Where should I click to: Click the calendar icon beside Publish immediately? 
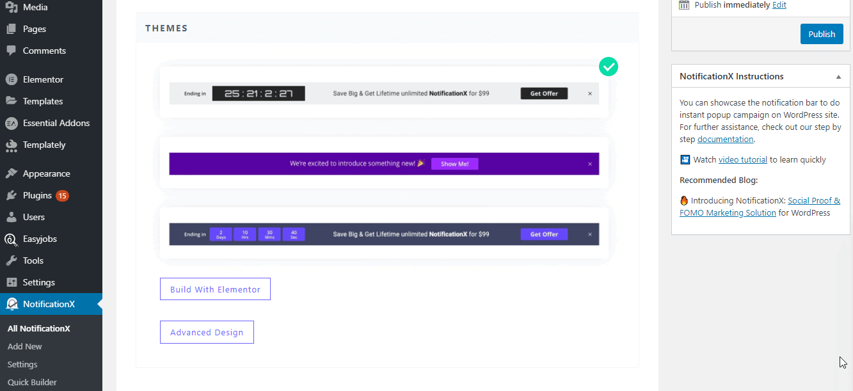tap(683, 4)
